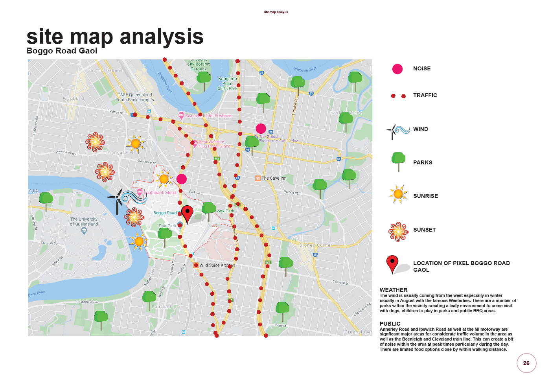The height and width of the screenshot is (385, 550).
Task: Click the red location pin in the legend
Action: pyautogui.click(x=392, y=264)
